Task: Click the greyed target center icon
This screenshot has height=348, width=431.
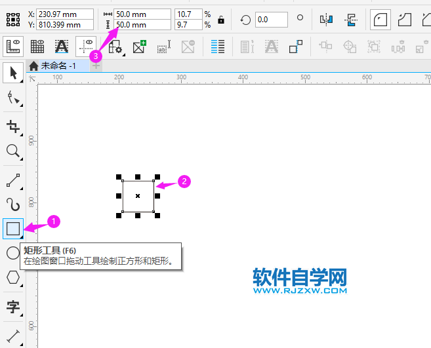Action: 350,47
